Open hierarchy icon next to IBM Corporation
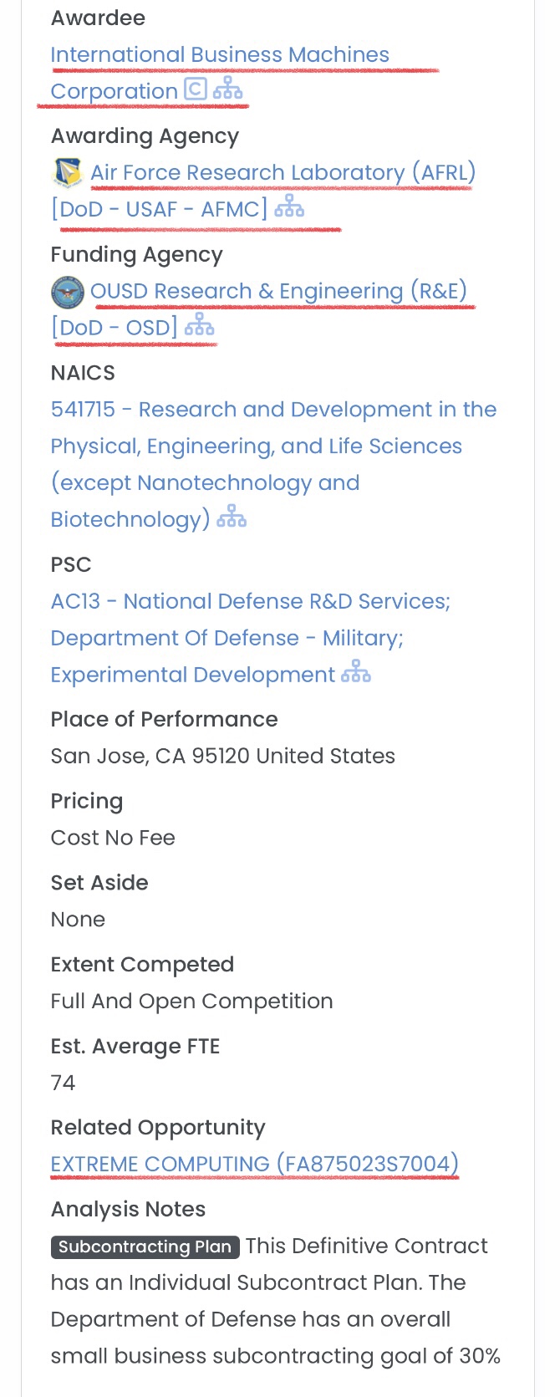Image resolution: width=560 pixels, height=1397 pixels. click(x=227, y=89)
